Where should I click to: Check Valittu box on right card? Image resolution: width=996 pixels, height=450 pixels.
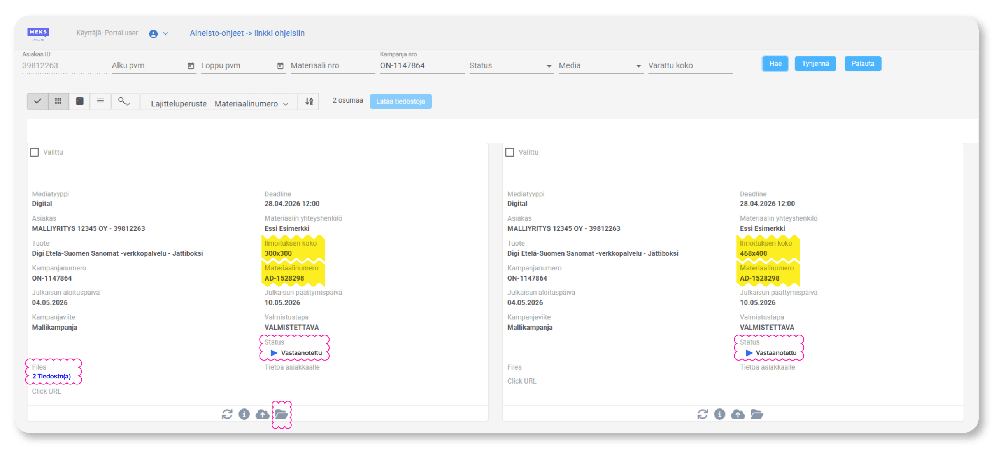[x=510, y=152]
